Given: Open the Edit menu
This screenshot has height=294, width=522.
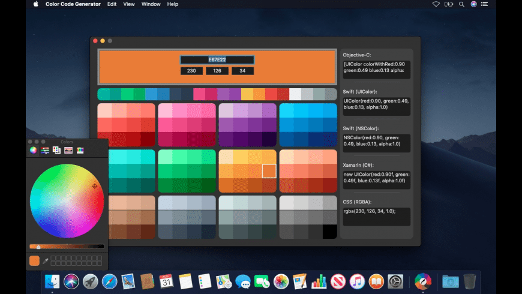Looking at the screenshot, I should tap(112, 4).
